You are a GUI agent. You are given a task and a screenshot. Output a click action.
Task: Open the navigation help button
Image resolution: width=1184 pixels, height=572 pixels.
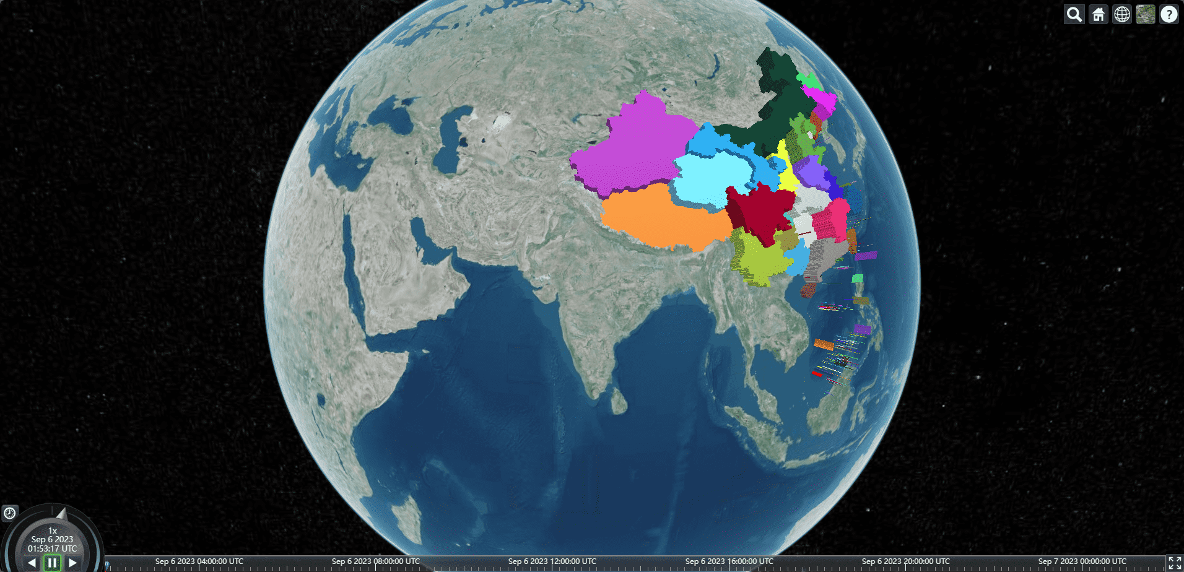click(1169, 14)
